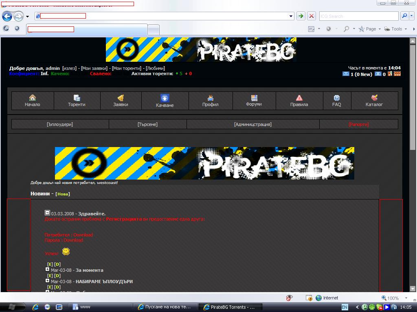Open the address bar dropdown arrow
417x312 pixels.
(291, 16)
